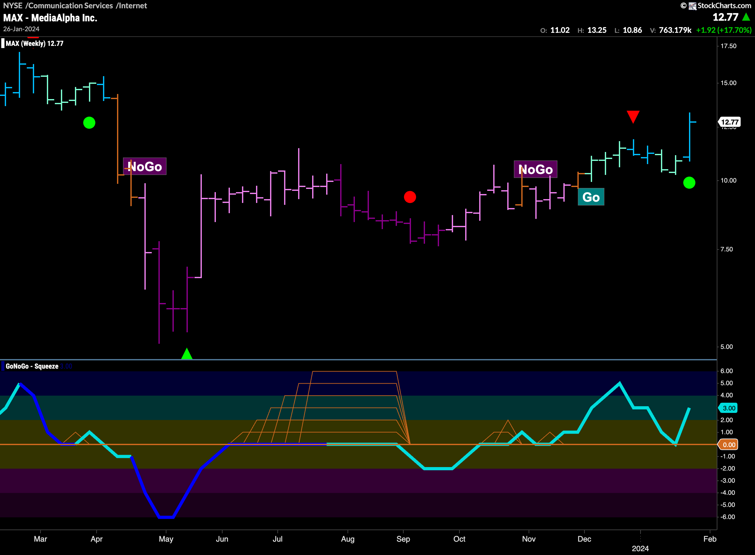Click the Nov label on time axis

pyautogui.click(x=529, y=539)
